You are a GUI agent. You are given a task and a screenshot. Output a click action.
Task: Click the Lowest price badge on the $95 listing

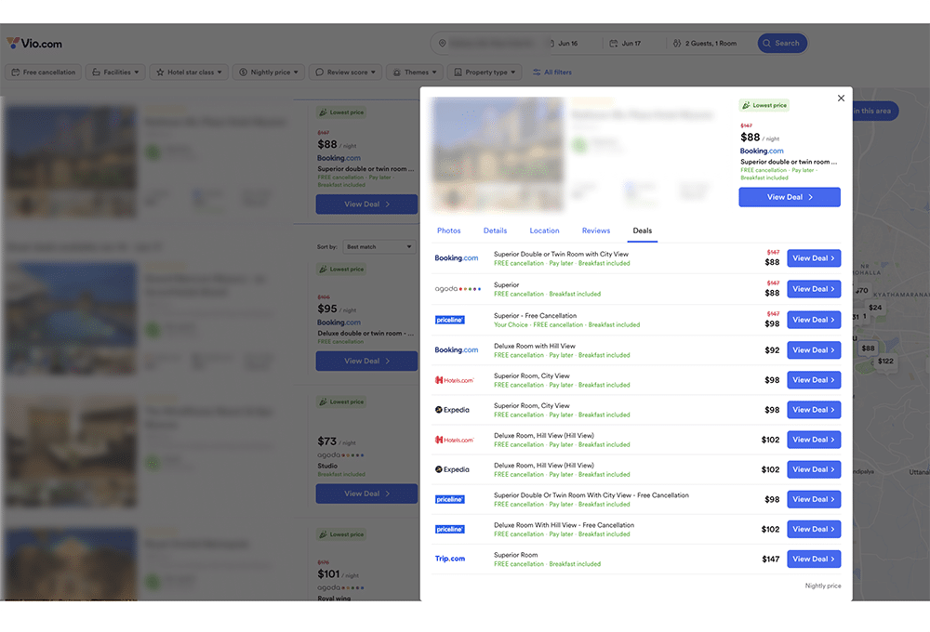coord(341,270)
